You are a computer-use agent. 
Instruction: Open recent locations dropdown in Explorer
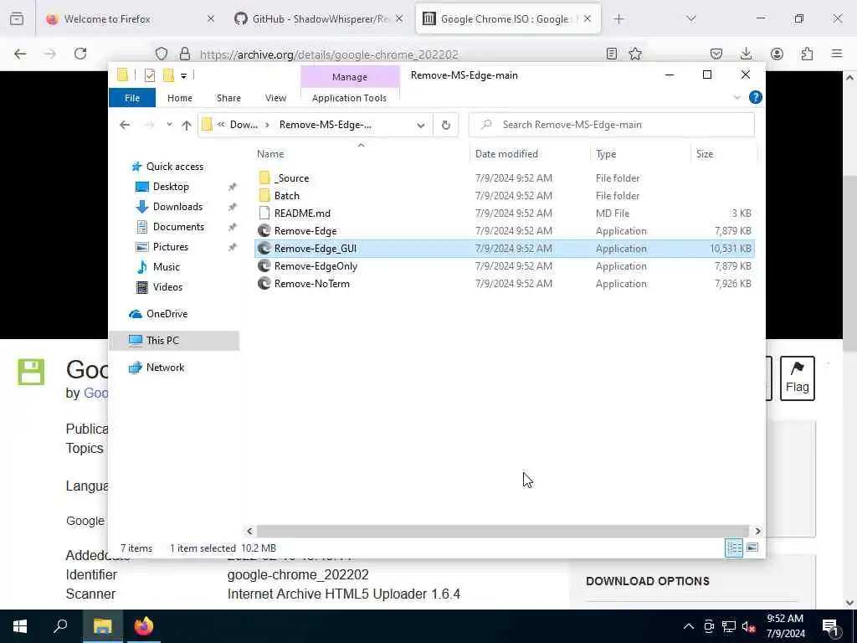click(x=169, y=125)
